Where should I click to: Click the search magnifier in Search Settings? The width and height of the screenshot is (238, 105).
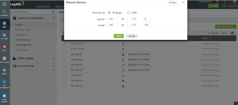[x=53, y=12]
